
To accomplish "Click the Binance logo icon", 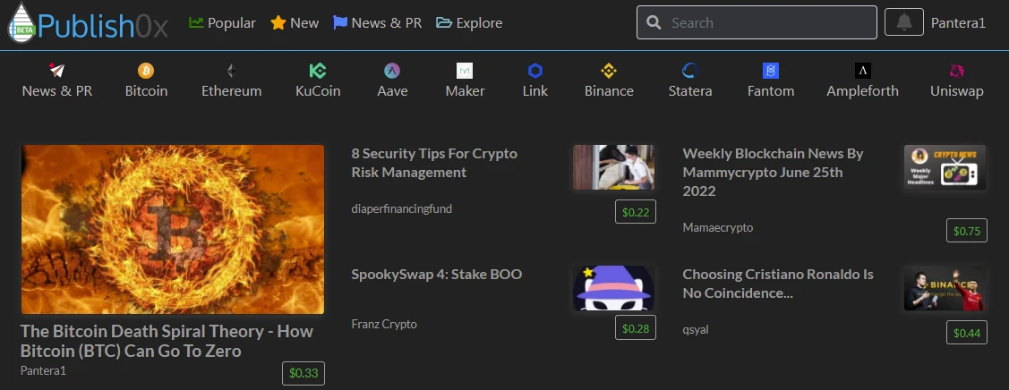I will [609, 70].
